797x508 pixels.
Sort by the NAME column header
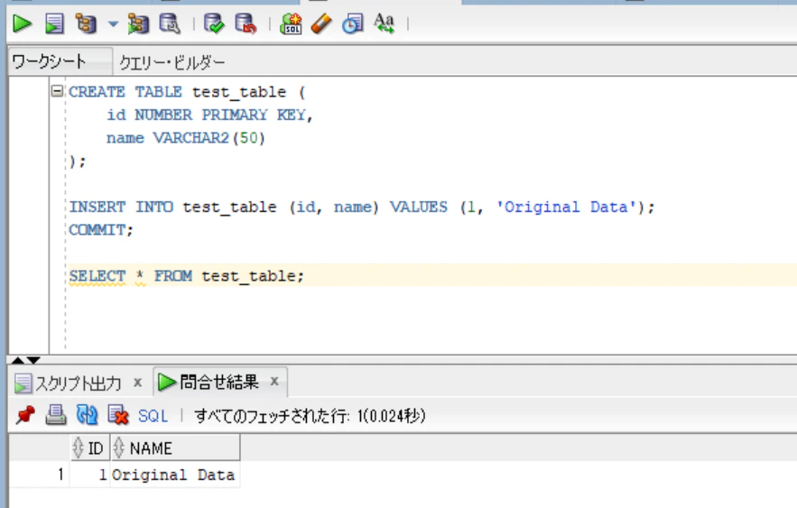click(x=175, y=448)
